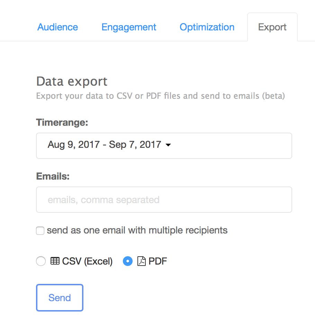
Task: Choose the CSV (Excel) text label
Action: (87, 261)
